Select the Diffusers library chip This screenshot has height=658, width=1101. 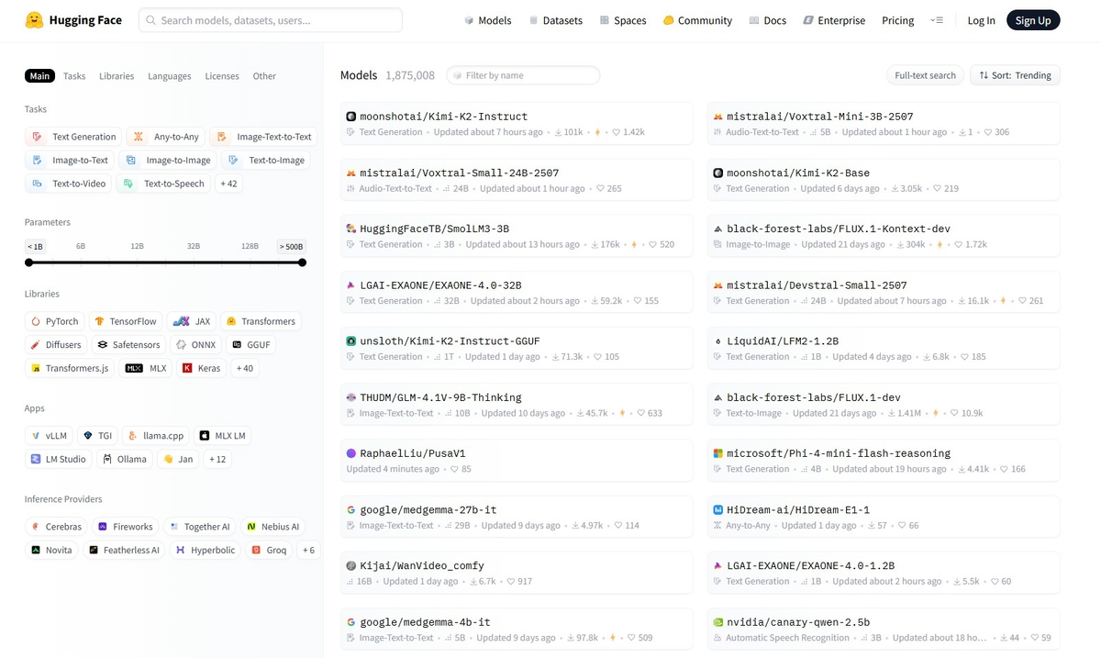(x=56, y=345)
